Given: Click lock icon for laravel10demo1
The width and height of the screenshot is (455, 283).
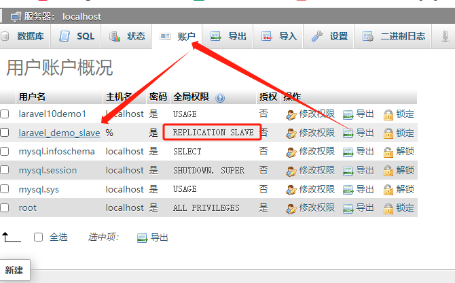Looking at the screenshot, I should 388,115.
